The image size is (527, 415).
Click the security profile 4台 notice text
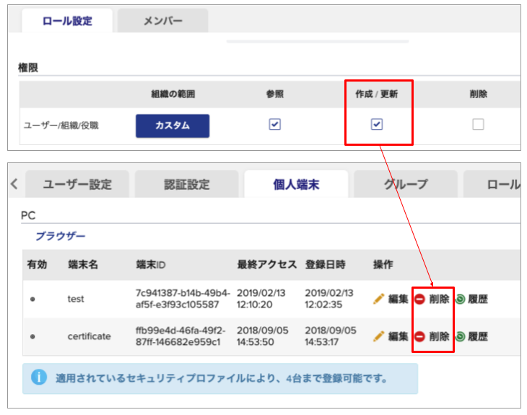click(222, 378)
